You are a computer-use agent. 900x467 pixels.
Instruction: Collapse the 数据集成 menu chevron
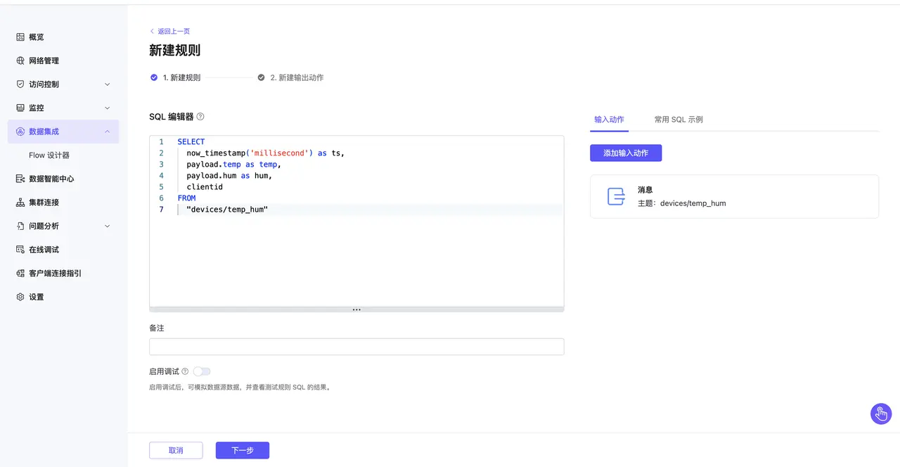(x=108, y=132)
